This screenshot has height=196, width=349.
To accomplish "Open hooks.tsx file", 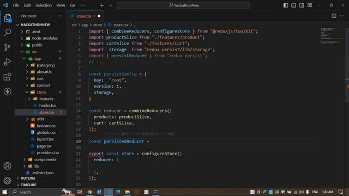I will click(x=47, y=105).
